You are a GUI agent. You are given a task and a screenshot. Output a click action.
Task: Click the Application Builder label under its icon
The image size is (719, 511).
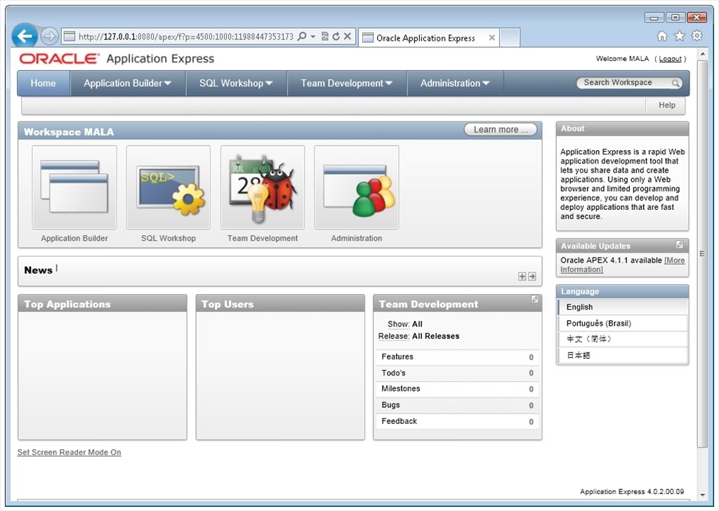click(74, 239)
